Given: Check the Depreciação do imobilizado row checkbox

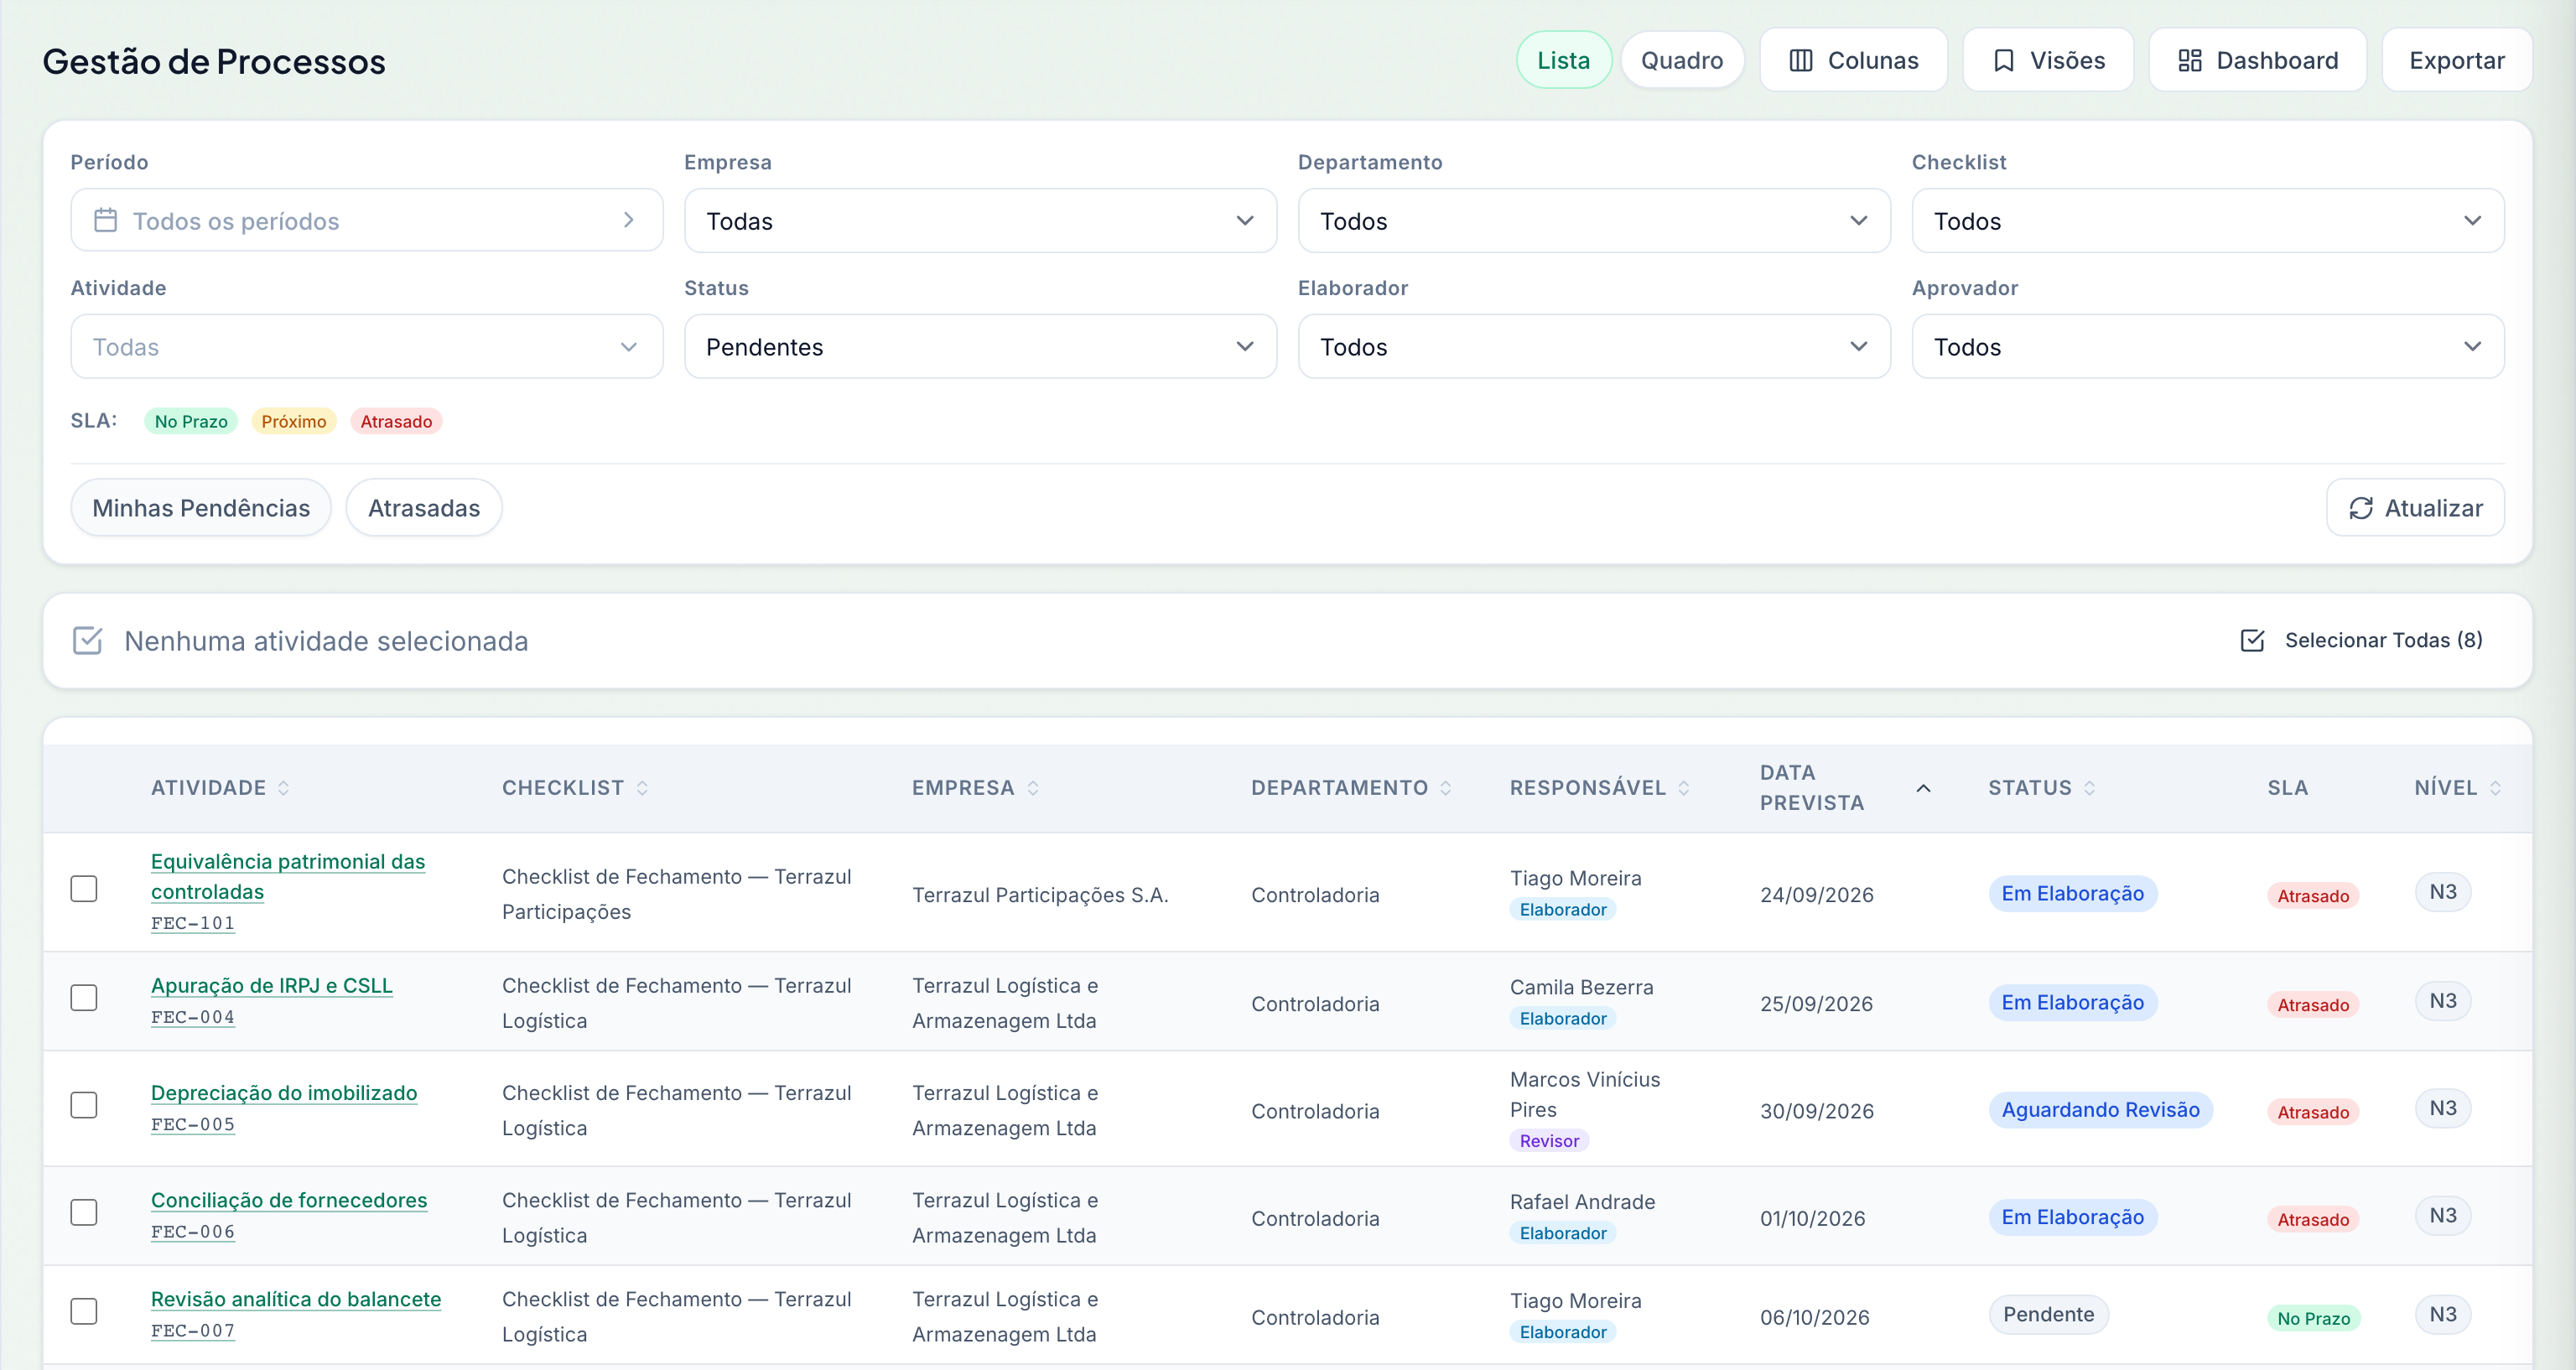Looking at the screenshot, I should (x=84, y=1104).
